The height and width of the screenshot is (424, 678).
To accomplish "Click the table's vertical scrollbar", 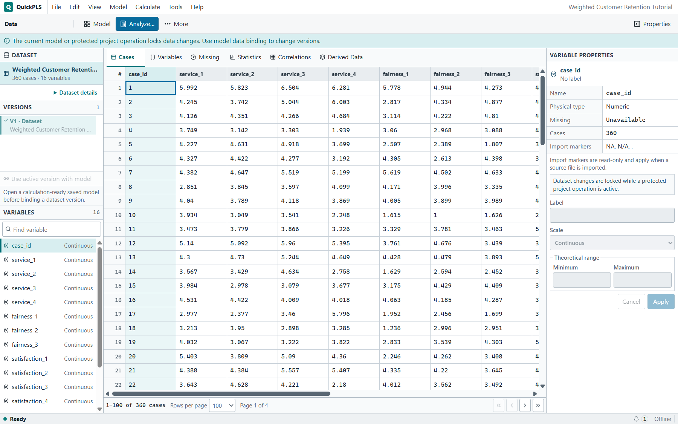I will [542, 110].
